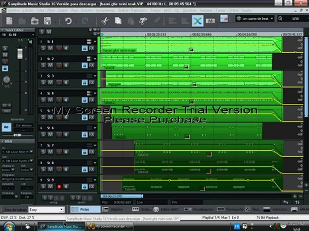Toggle the Track Editor lock button
This screenshot has height=231, width=309.
[5, 68]
